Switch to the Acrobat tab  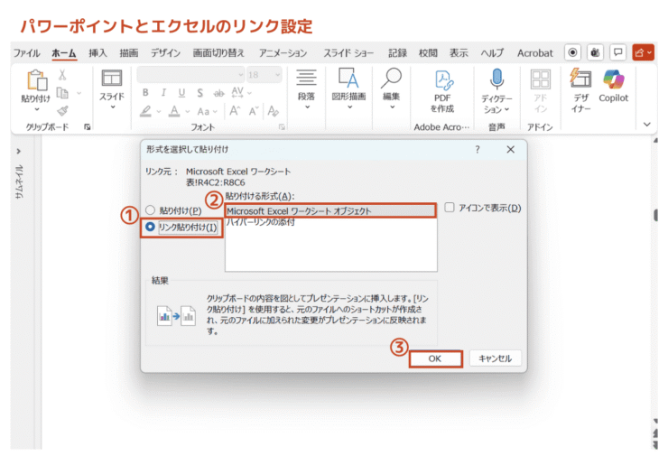(535, 53)
